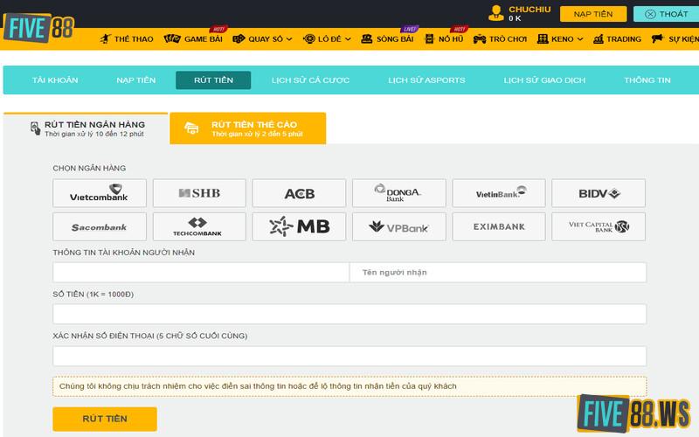Image resolution: width=699 pixels, height=437 pixels.
Task: Open Trò Chơi menu item
Action: coord(509,39)
